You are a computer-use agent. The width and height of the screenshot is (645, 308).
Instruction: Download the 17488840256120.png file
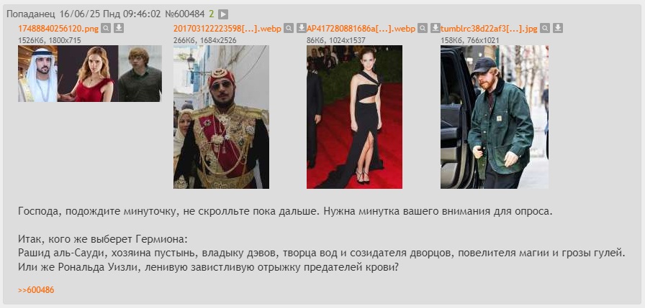click(x=119, y=28)
